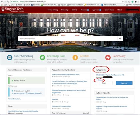The width and height of the screenshot is (140, 115).
Task: Open Eduroam stopped working question
Action: pos(69,92)
